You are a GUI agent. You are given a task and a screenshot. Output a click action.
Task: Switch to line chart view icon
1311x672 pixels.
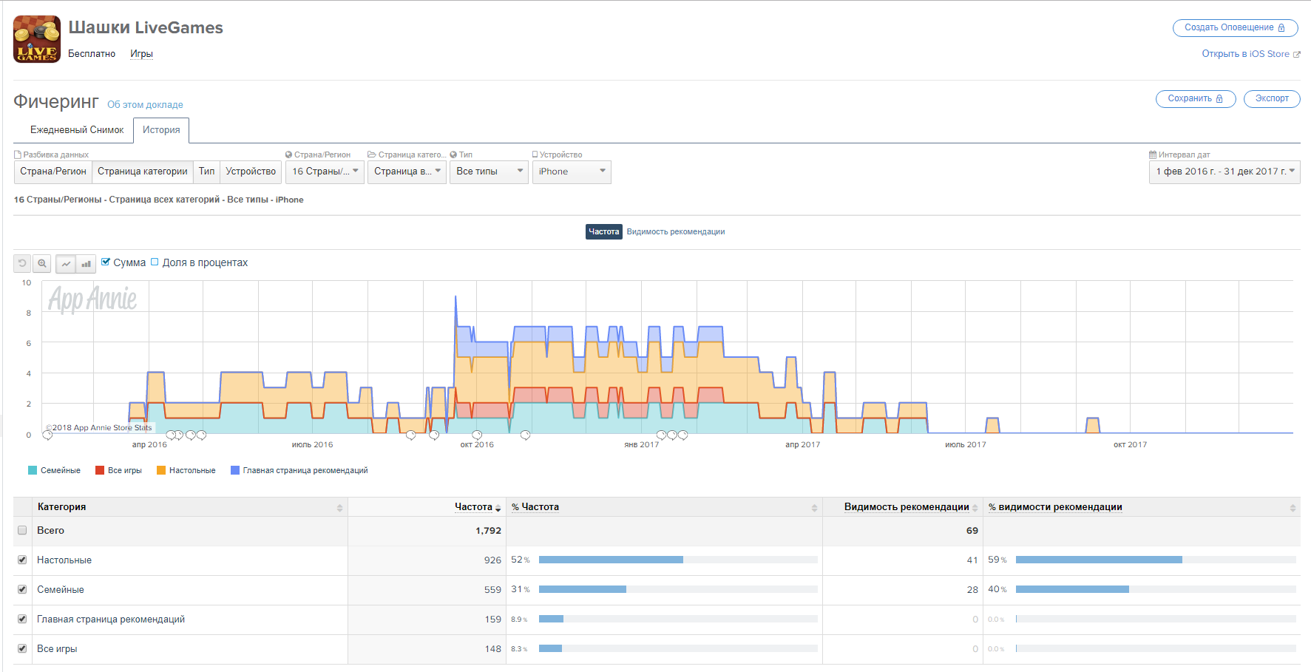click(x=66, y=263)
